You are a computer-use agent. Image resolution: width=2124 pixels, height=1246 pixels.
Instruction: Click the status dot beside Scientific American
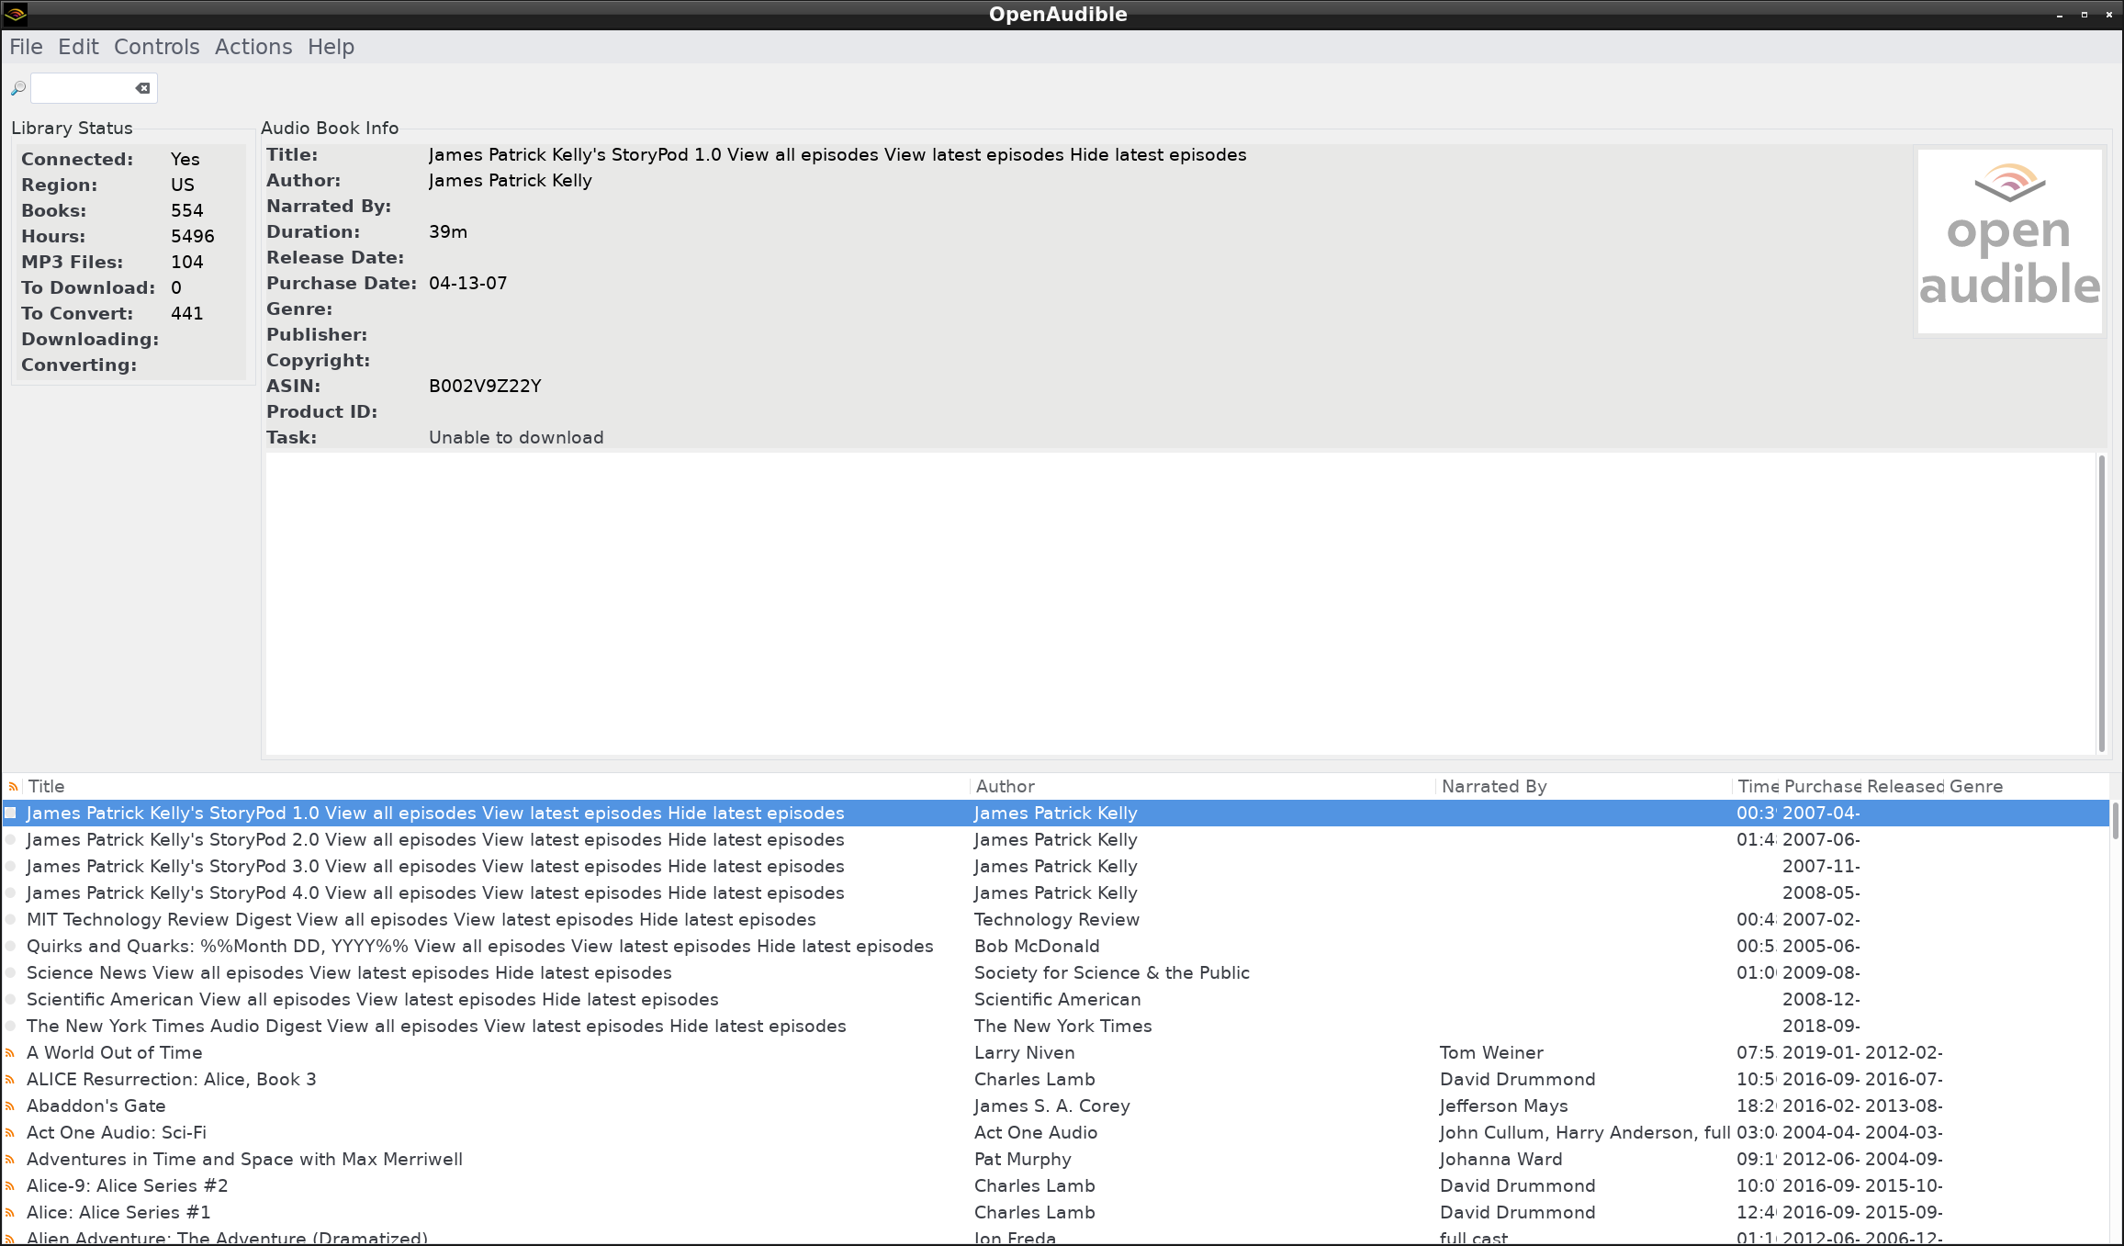point(10,1000)
